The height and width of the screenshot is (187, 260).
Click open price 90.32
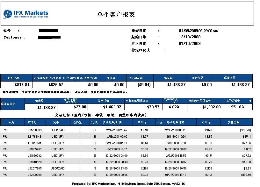[x=144, y=175]
